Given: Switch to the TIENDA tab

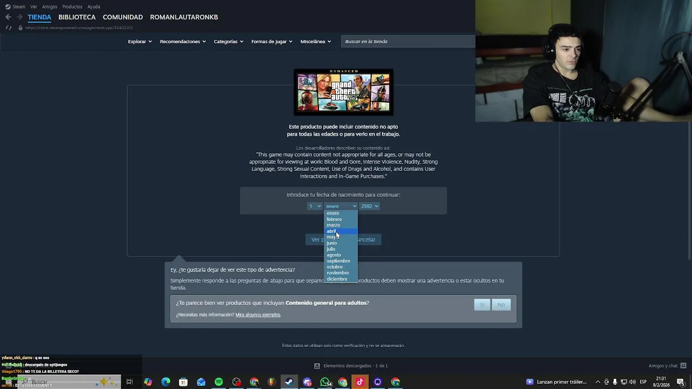Looking at the screenshot, I should coord(39,17).
